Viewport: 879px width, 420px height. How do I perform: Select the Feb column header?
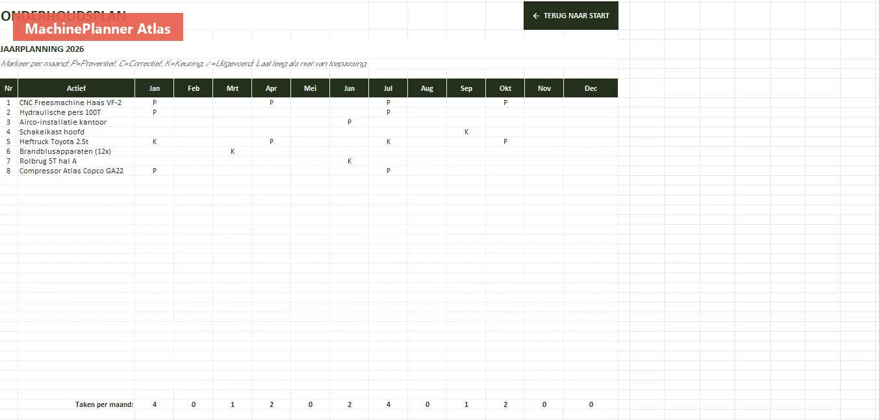(193, 88)
